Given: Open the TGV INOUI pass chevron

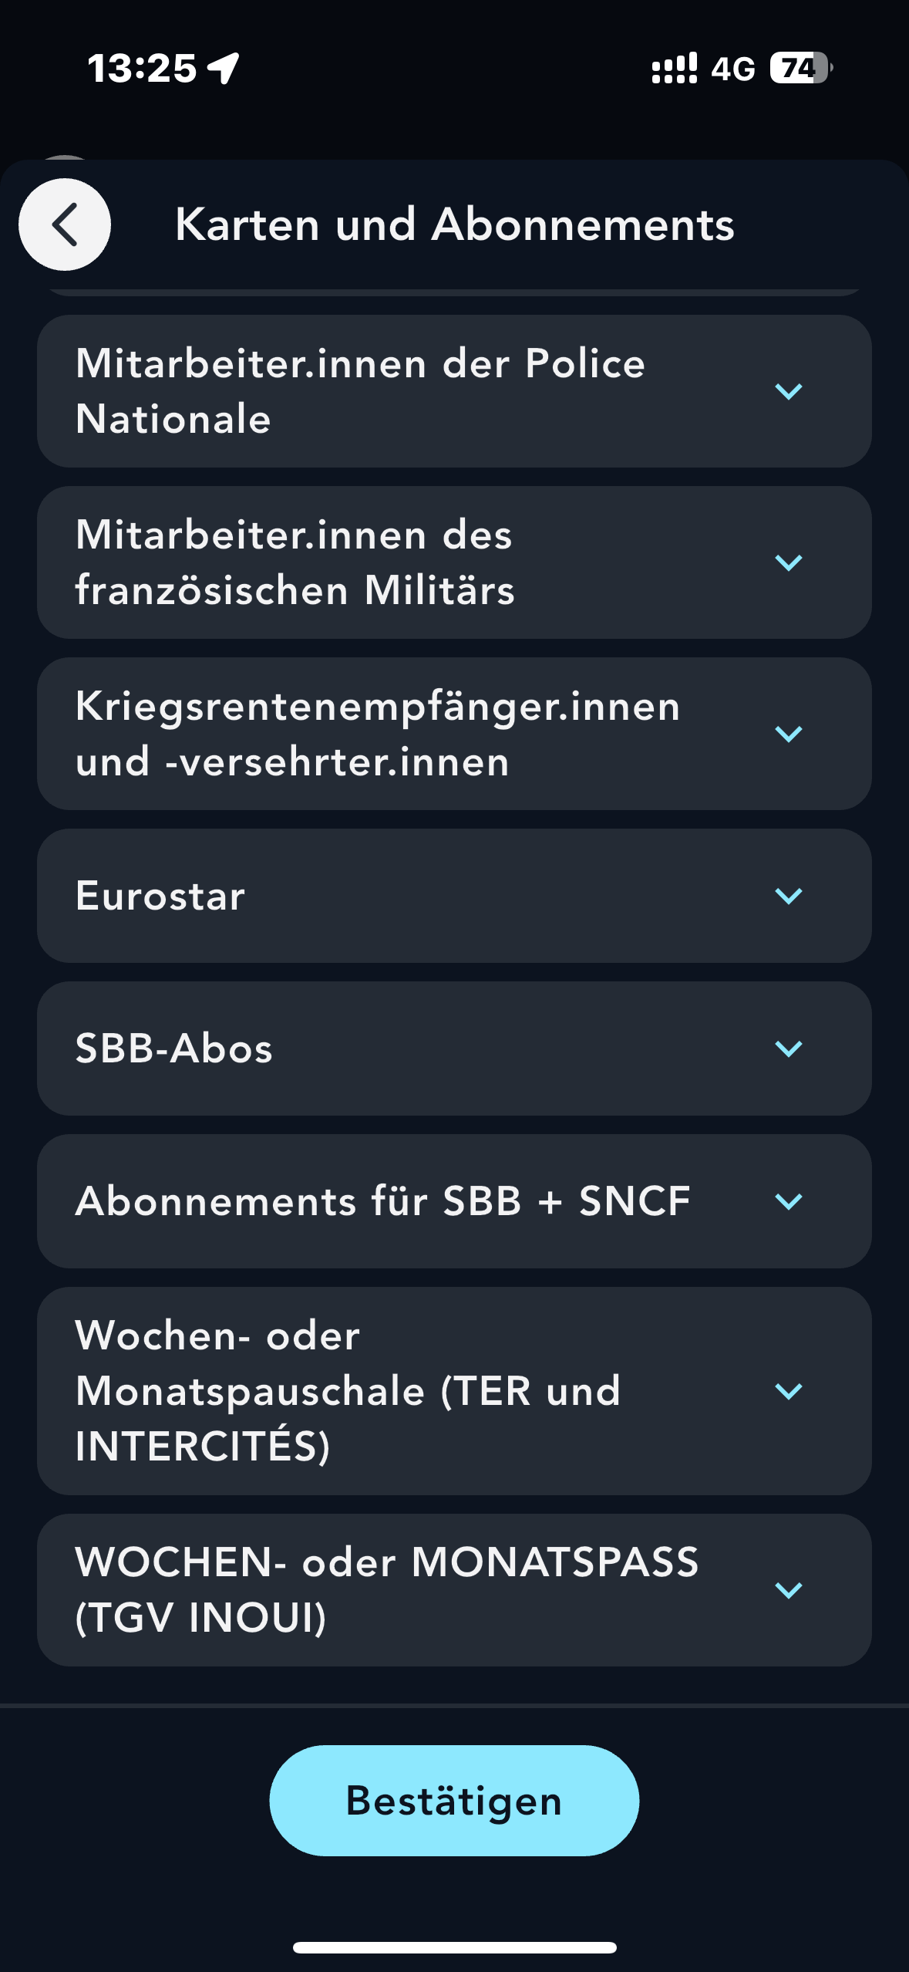Looking at the screenshot, I should click(x=788, y=1590).
